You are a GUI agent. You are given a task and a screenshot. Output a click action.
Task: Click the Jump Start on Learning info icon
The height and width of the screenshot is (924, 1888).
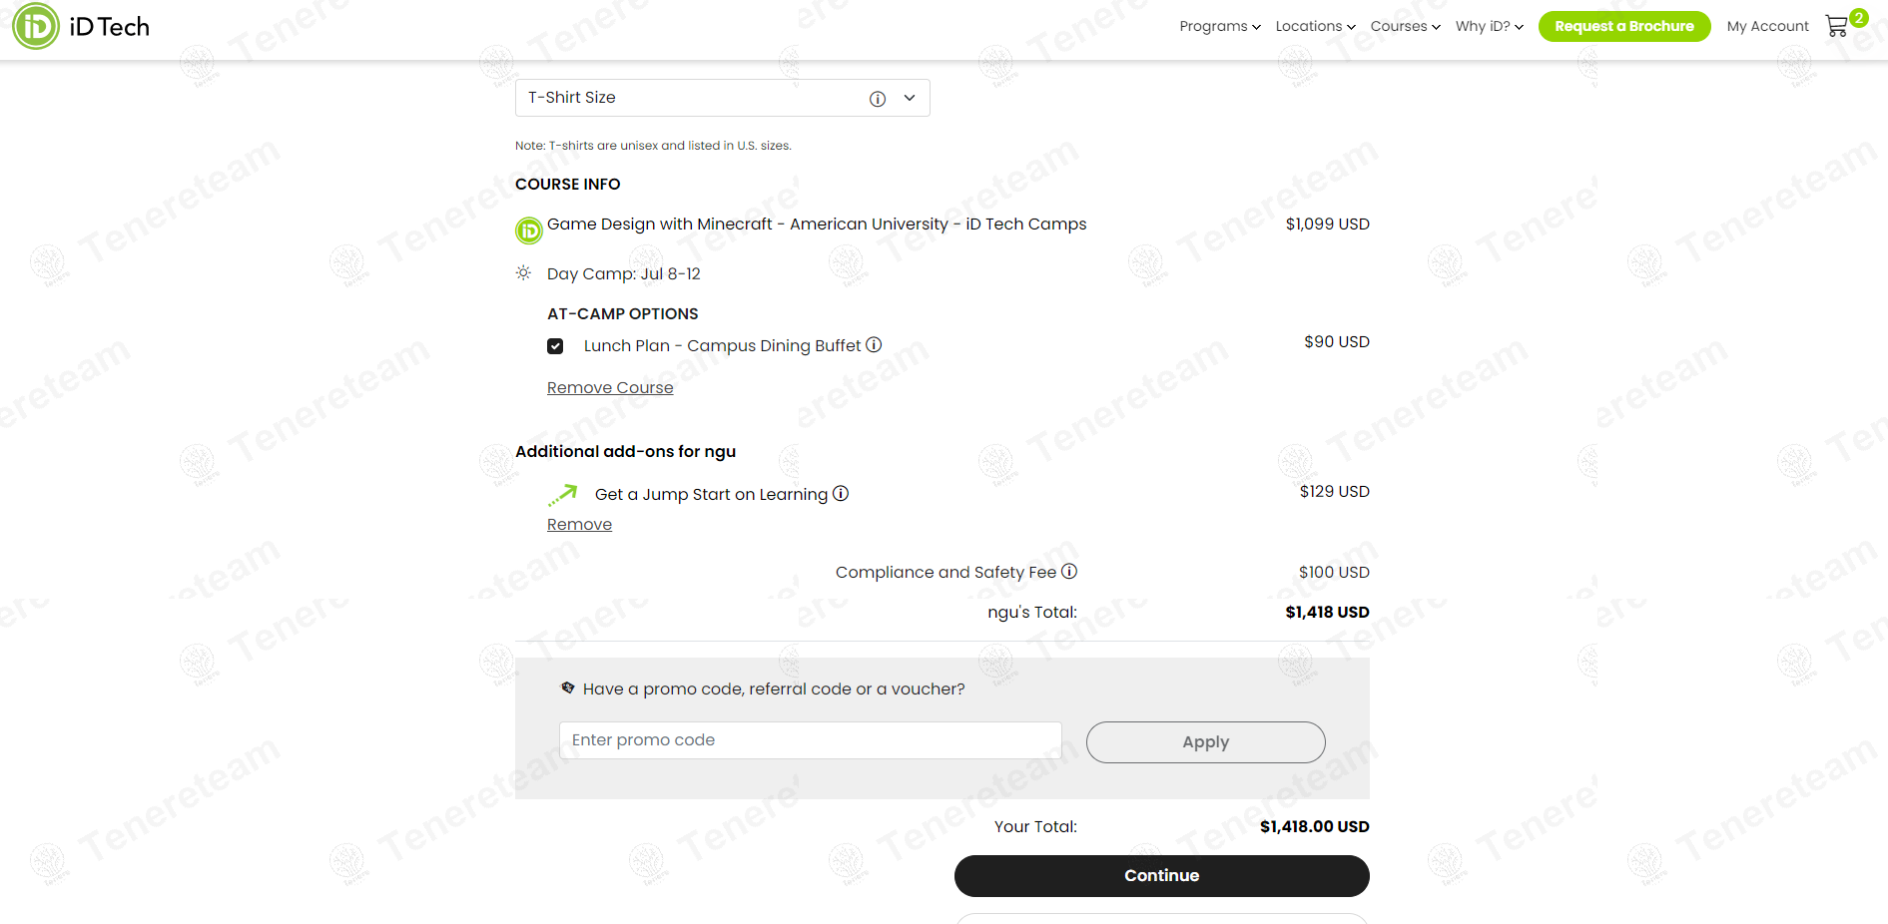[841, 494]
